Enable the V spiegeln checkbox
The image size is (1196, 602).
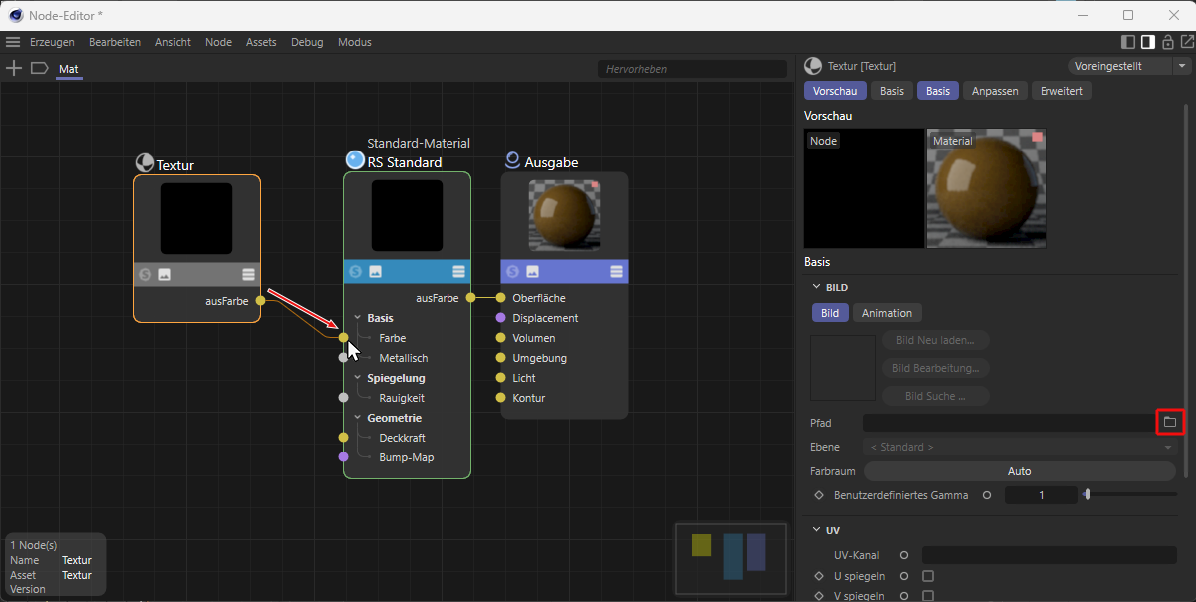(928, 596)
